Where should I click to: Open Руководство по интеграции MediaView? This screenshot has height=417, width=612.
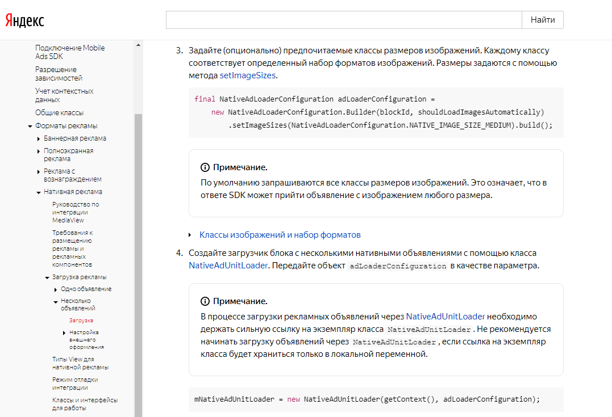pos(76,212)
